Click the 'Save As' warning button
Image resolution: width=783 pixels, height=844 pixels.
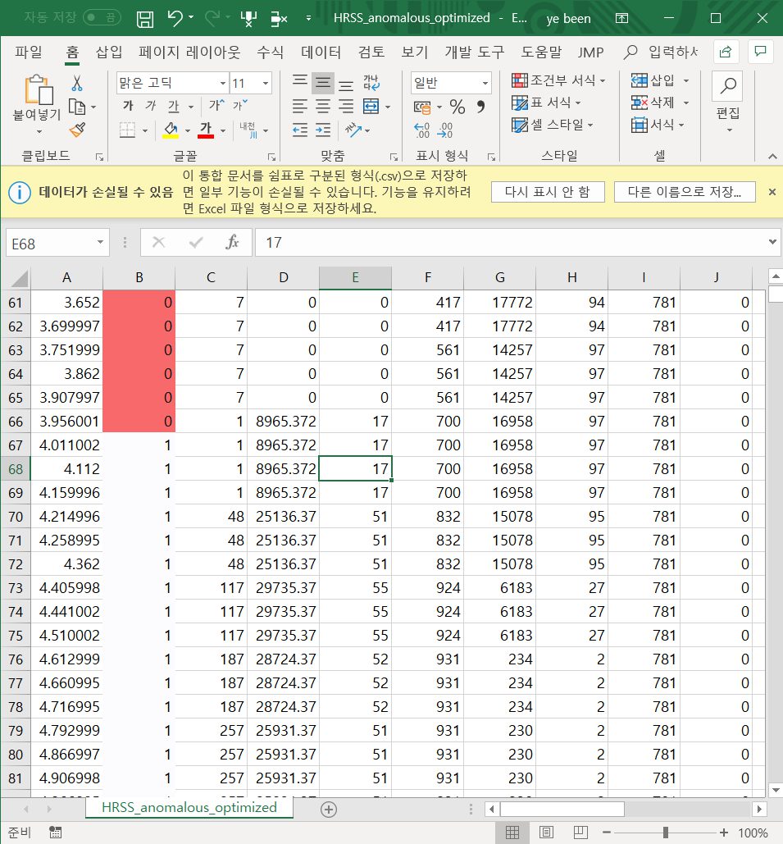(x=685, y=192)
